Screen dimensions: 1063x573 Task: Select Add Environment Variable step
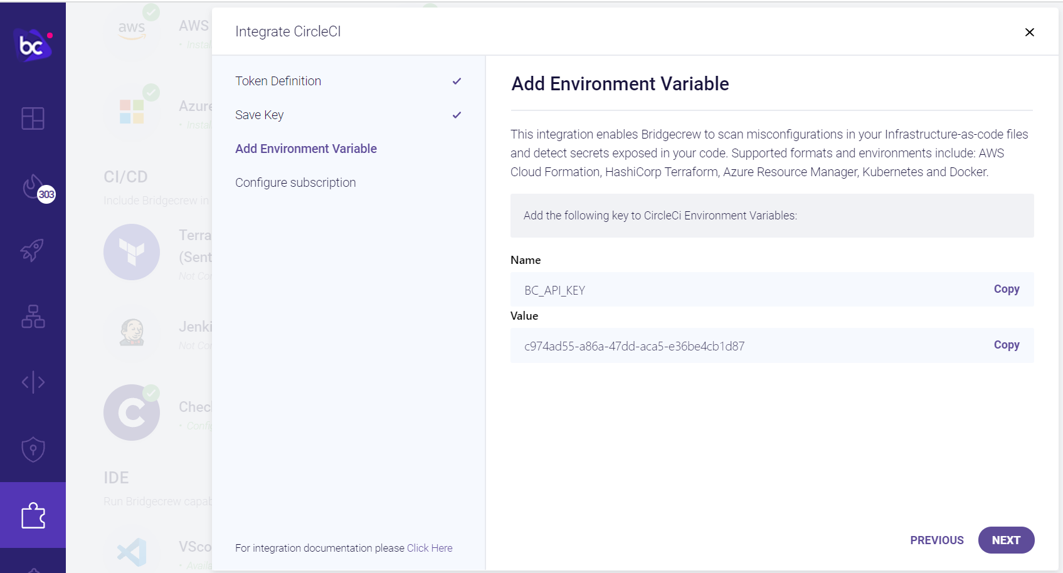pos(305,149)
